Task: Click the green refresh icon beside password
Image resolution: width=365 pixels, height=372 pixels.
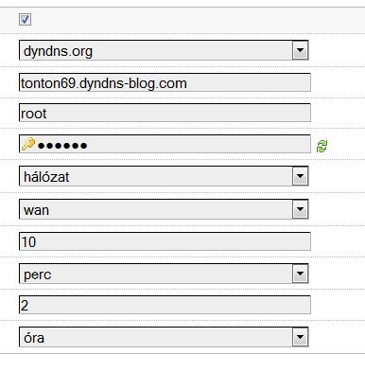Action: [322, 147]
